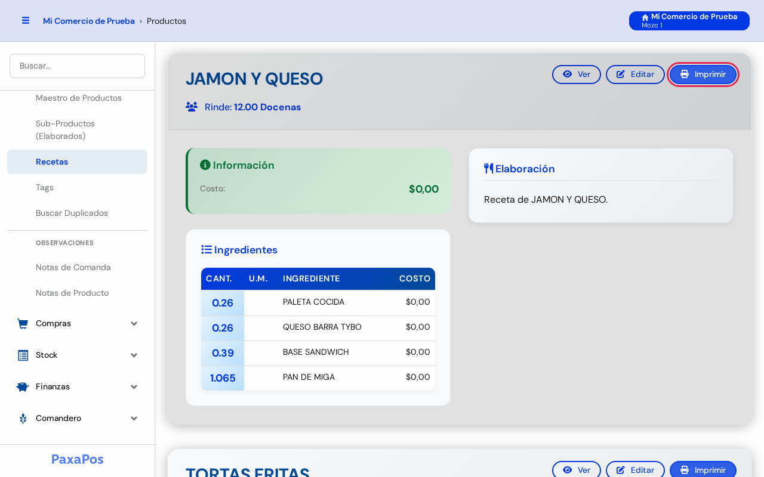Click the list icon beside Ingredientes
The image size is (764, 477).
click(x=207, y=250)
